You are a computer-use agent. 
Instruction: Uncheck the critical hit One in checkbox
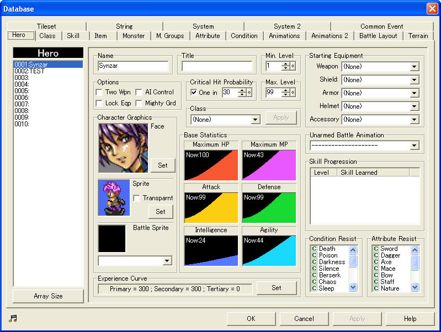click(x=194, y=92)
